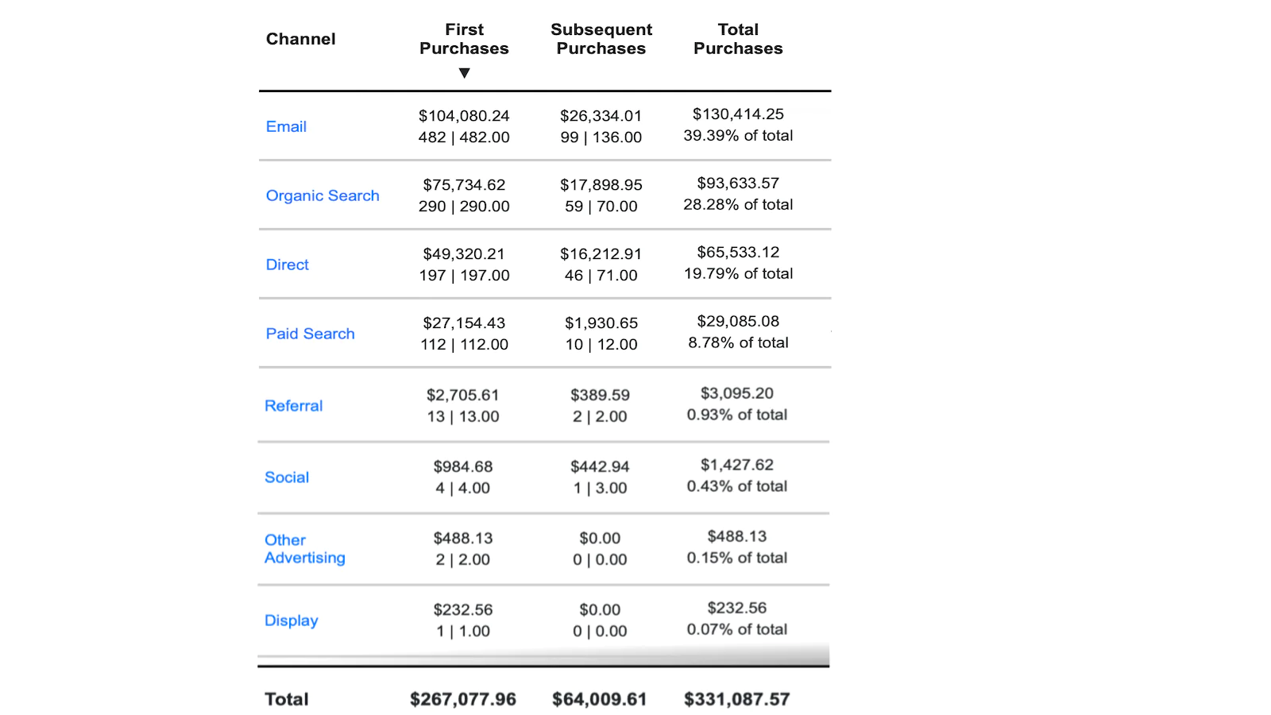Open the Organic Search channel link
1271x715 pixels.
(323, 195)
